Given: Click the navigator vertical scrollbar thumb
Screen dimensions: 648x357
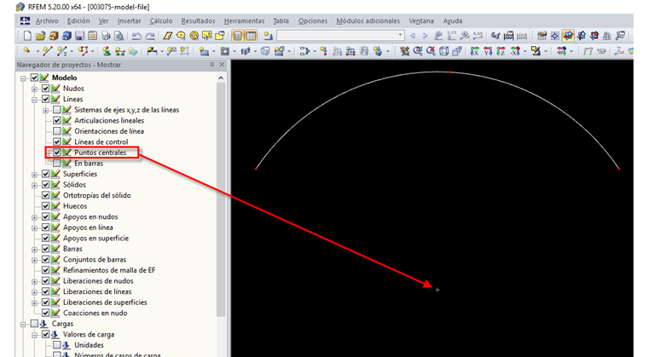Looking at the screenshot, I should (x=221, y=199).
